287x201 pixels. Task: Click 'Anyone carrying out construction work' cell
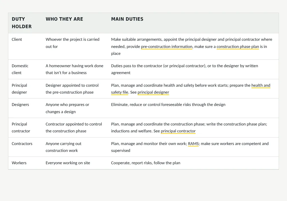pyautogui.click(x=63, y=147)
